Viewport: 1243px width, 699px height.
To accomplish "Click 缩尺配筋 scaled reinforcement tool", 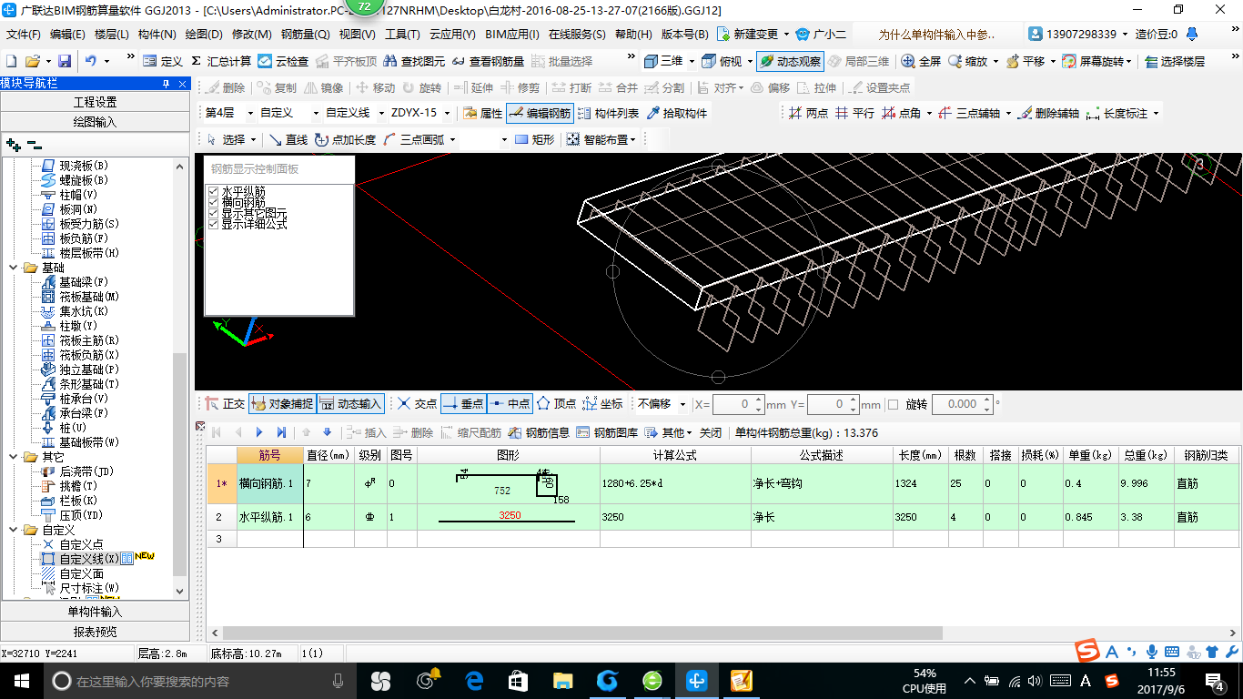I will (470, 432).
